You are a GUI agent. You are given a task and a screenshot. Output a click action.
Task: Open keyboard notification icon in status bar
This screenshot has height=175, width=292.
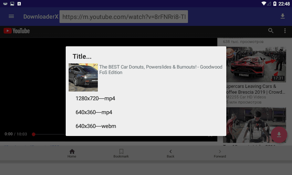pyautogui.click(x=5, y=4)
